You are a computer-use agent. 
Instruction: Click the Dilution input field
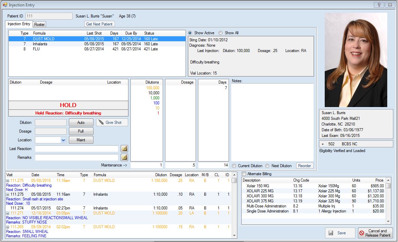(x=51, y=123)
